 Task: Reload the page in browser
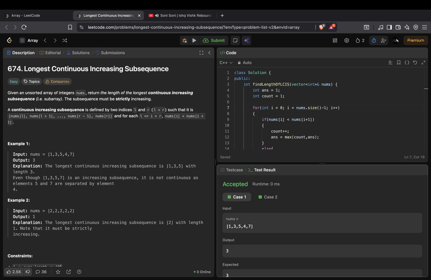pos(24,27)
